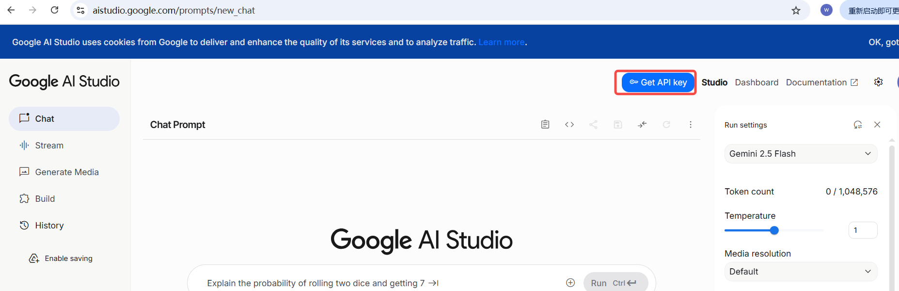Click the save prompt icon
This screenshot has height=291, width=899.
coord(618,125)
